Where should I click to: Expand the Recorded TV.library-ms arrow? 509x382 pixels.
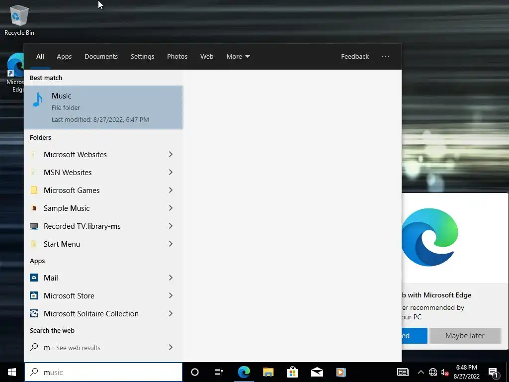tap(171, 226)
